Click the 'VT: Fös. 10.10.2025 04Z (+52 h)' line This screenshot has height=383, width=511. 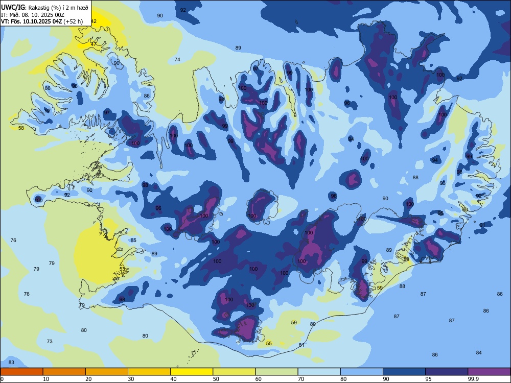click(x=42, y=22)
